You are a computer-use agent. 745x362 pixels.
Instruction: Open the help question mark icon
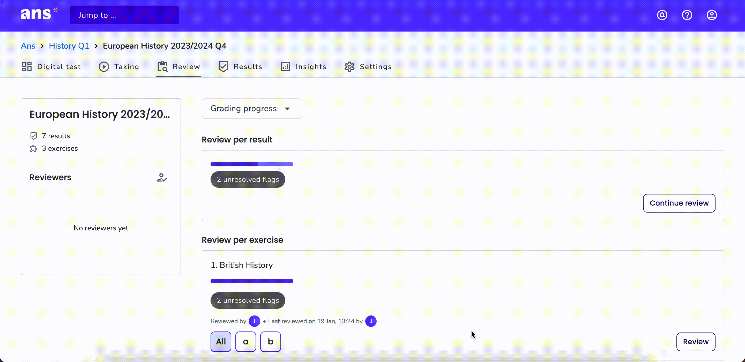pyautogui.click(x=687, y=15)
